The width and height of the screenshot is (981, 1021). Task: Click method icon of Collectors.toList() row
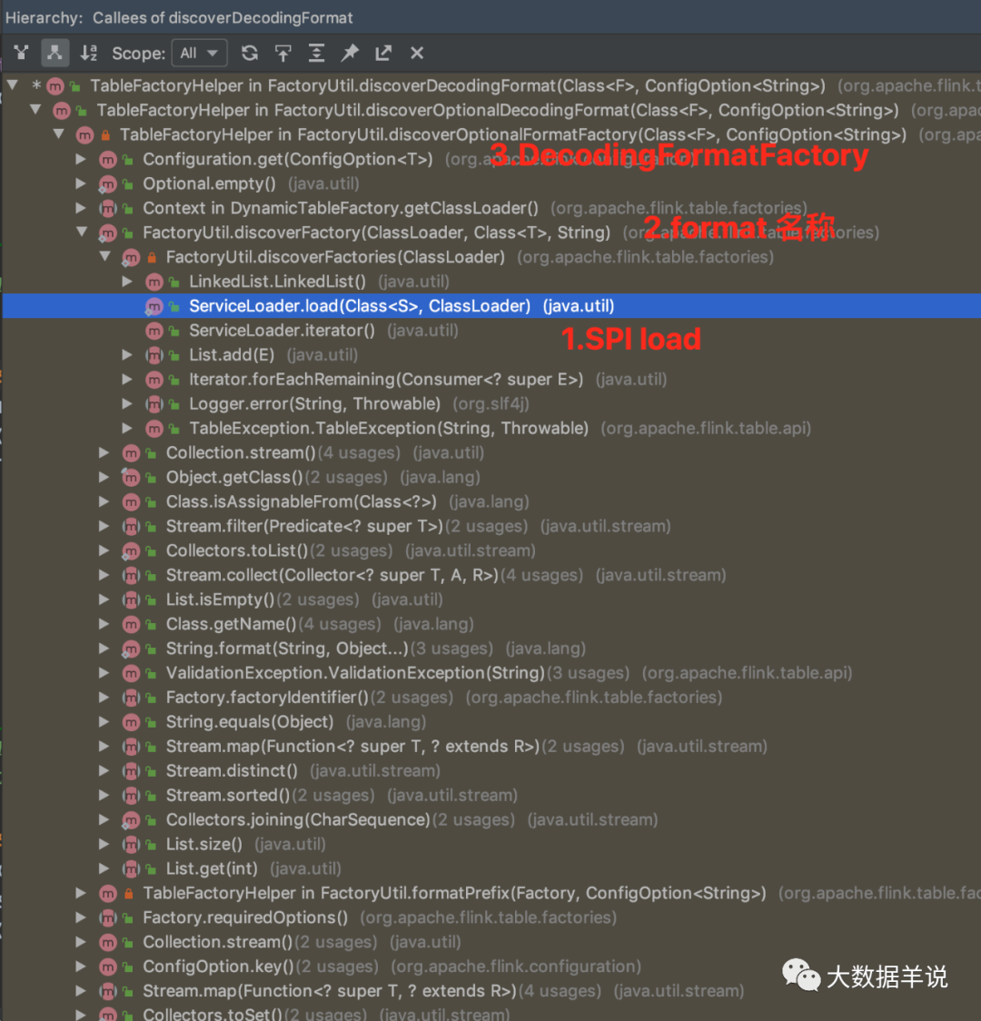pyautogui.click(x=130, y=550)
